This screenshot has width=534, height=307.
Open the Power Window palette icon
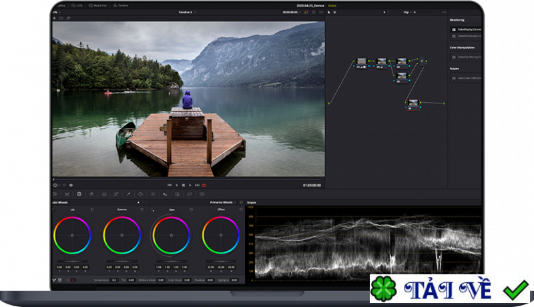pos(140,194)
